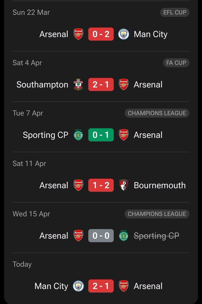Open the grey 0 - 0 draw score
202x304 pixels.
click(x=101, y=236)
